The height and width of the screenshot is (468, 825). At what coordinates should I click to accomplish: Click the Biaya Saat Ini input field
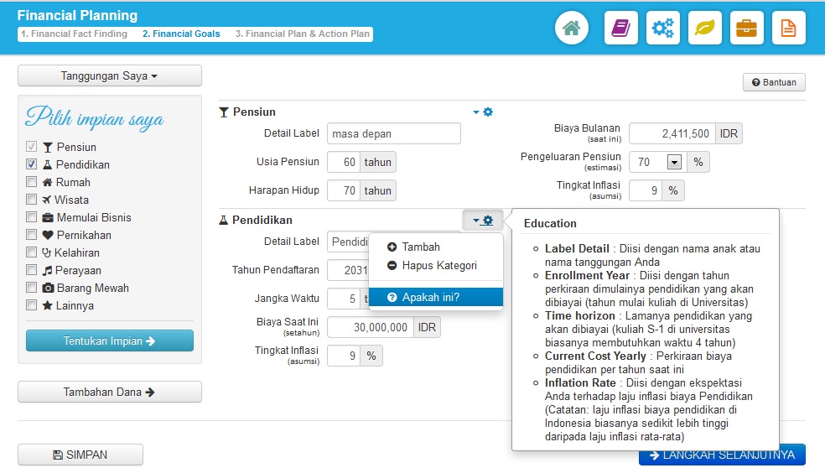click(x=371, y=327)
